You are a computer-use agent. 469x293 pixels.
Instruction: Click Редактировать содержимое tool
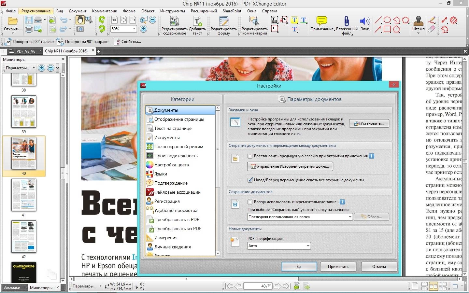click(x=175, y=25)
